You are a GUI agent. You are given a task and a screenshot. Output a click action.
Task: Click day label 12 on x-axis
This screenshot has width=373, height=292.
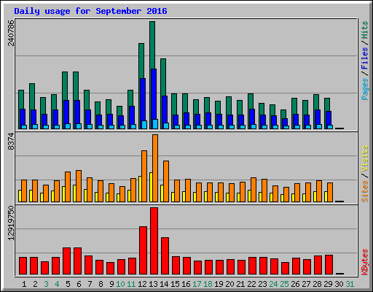pyautogui.click(x=142, y=284)
